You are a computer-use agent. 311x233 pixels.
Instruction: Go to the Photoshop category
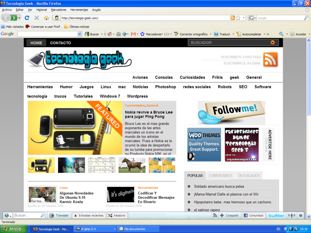pos(166,87)
